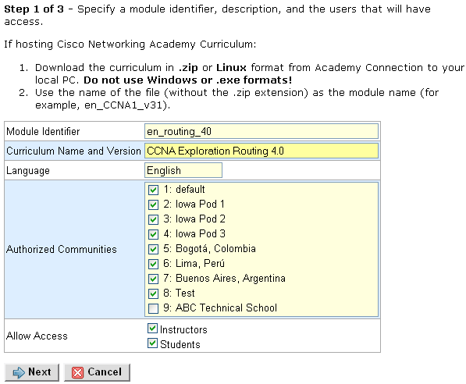Image resolution: width=466 pixels, height=384 pixels.
Task: Click the '5: Bogotá, Colombia' label text
Action: click(209, 249)
